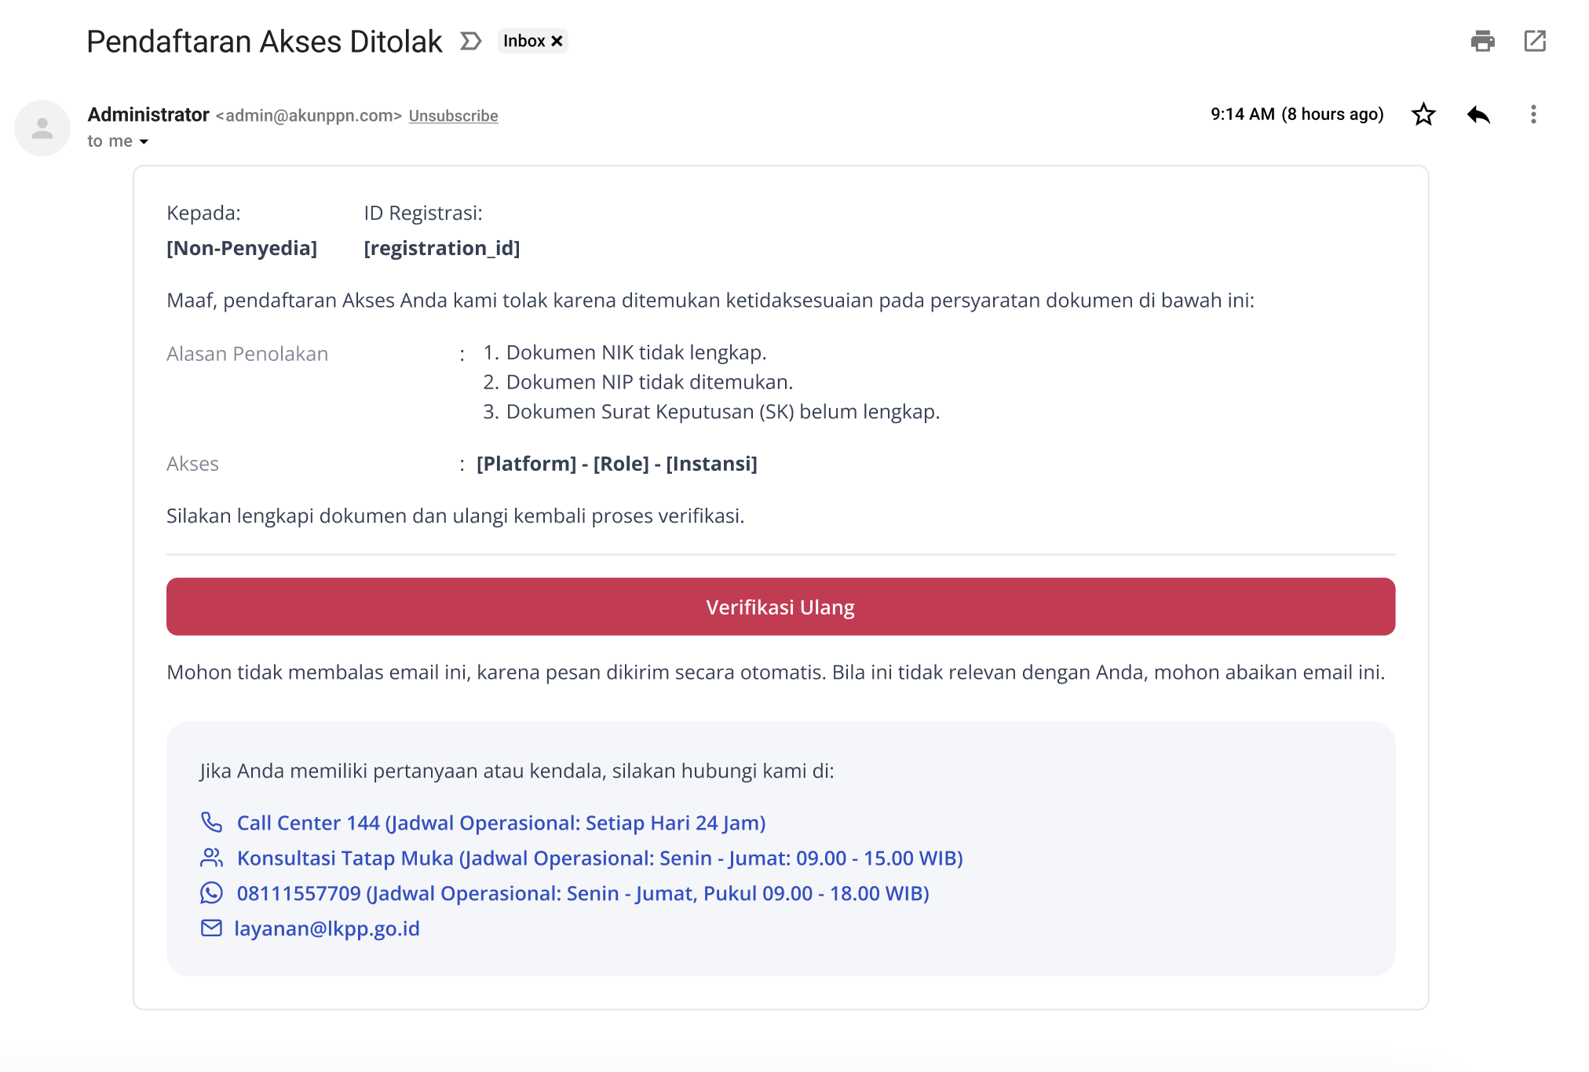Open email in new window icon
Screen dimensions: 1589x1072
[1534, 41]
